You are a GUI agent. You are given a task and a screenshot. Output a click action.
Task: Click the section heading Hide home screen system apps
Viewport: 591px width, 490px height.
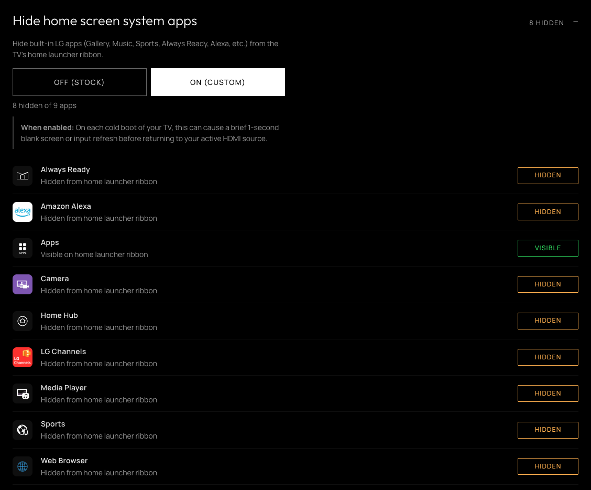(105, 21)
